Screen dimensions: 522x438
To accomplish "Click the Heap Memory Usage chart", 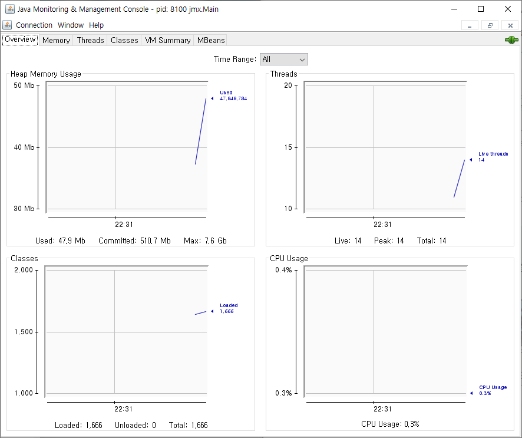I will point(127,147).
